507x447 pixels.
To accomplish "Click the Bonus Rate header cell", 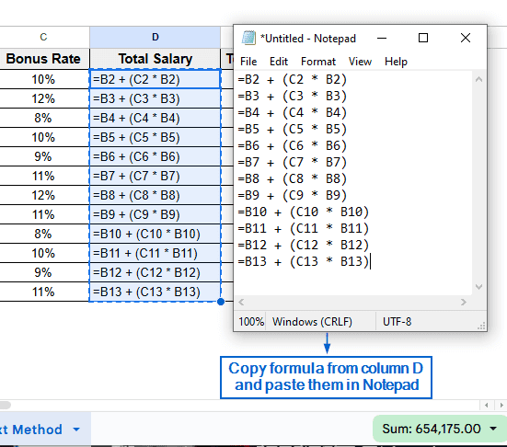I will click(x=43, y=59).
